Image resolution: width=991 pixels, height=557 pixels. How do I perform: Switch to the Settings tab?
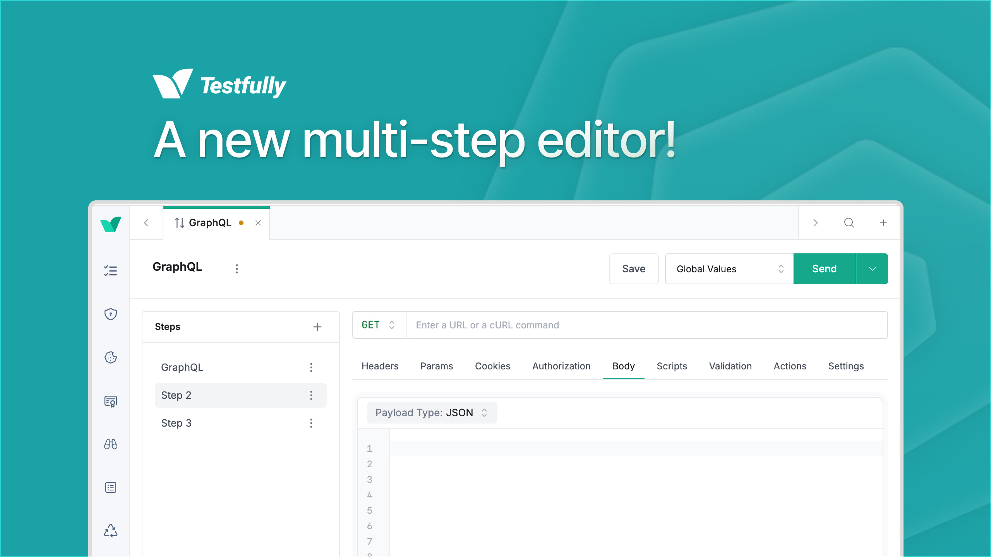pyautogui.click(x=846, y=366)
